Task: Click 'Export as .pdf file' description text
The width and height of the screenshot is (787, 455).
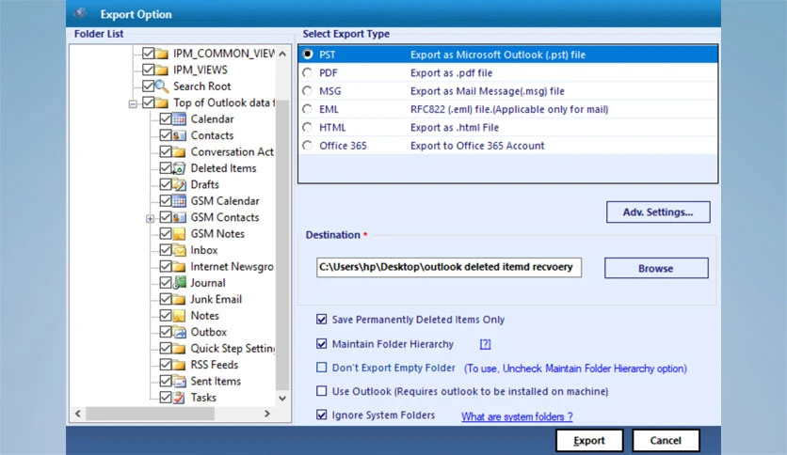Action: click(x=451, y=72)
